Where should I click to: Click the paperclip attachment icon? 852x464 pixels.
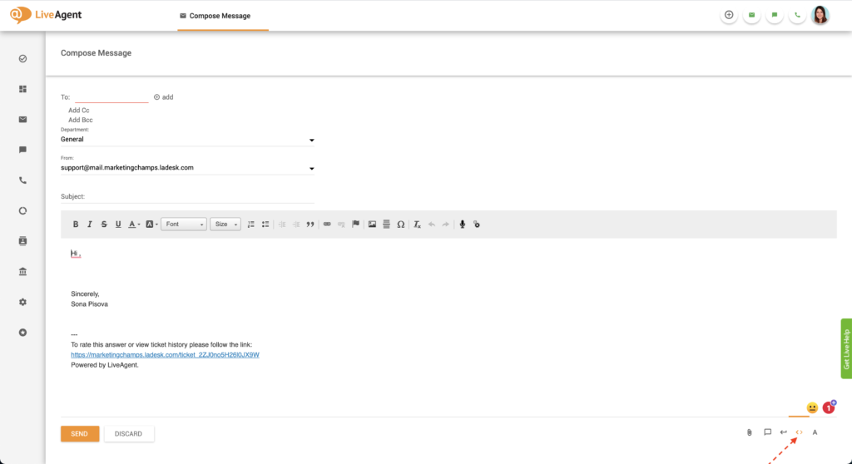749,432
